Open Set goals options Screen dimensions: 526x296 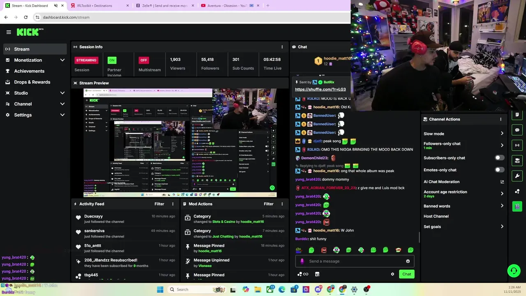pos(464,227)
